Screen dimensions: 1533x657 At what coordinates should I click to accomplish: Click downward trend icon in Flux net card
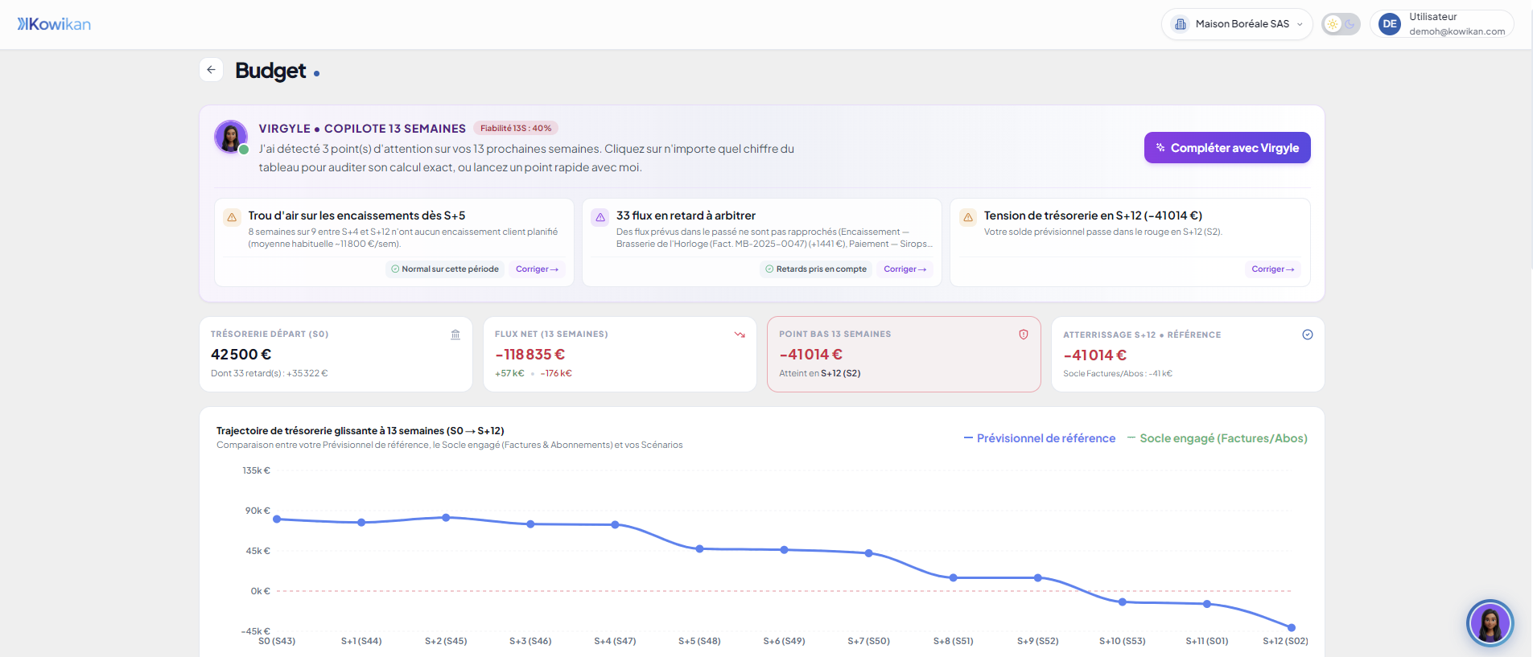[x=740, y=335]
